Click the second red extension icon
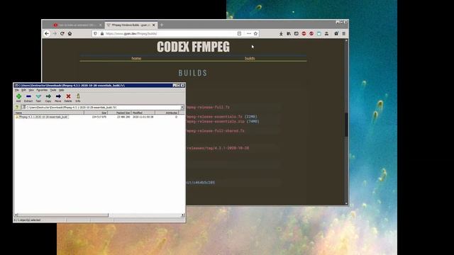Screen dimensions: 454x255 (311, 33)
